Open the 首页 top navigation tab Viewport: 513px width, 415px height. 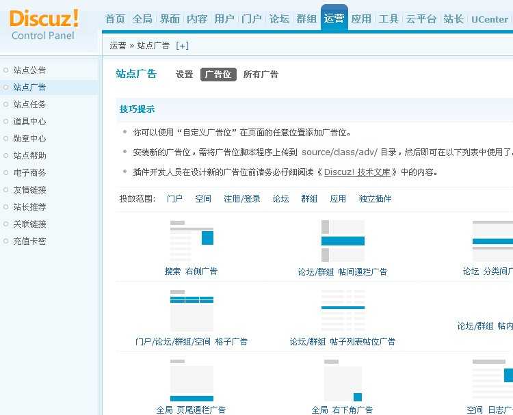point(115,19)
